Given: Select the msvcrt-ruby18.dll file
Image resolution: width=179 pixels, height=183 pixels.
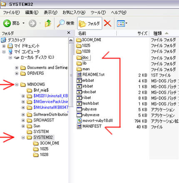Looking at the screenshot, I should [x=95, y=121].
